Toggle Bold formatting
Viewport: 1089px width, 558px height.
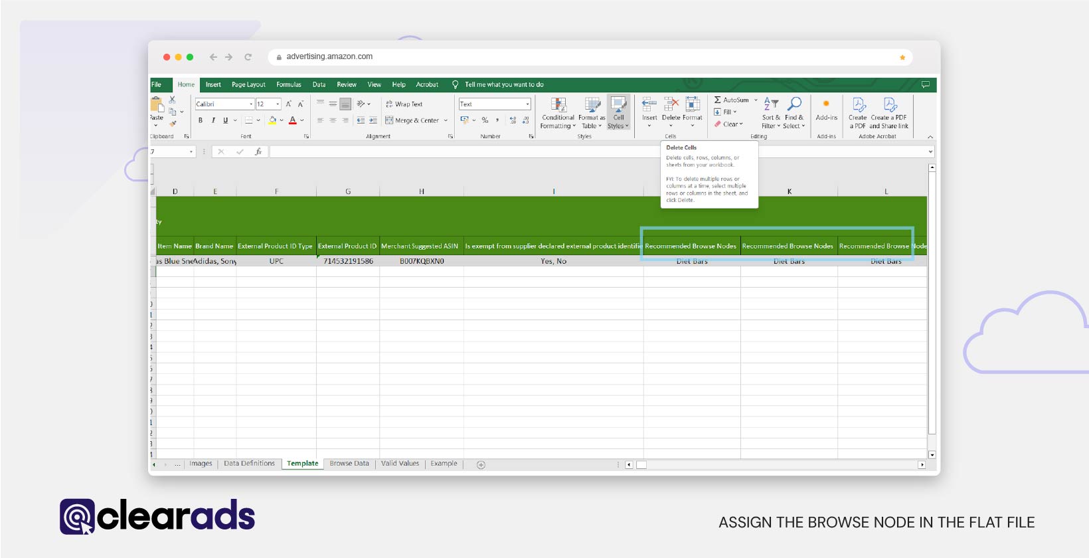tap(201, 120)
